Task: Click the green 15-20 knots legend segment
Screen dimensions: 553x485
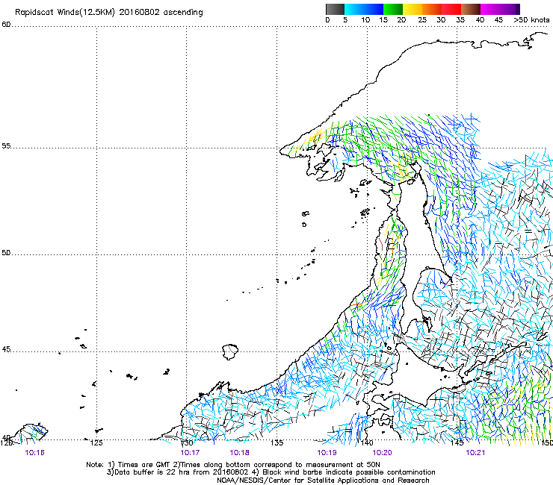Action: point(393,9)
